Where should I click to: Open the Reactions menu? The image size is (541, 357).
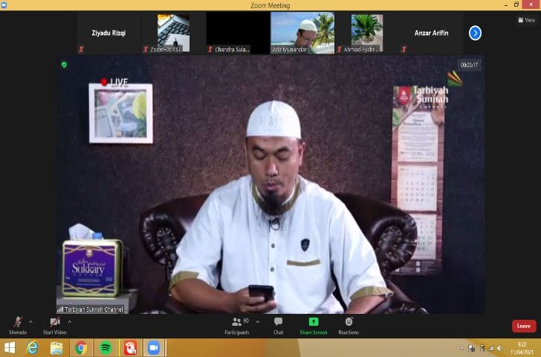click(x=349, y=324)
